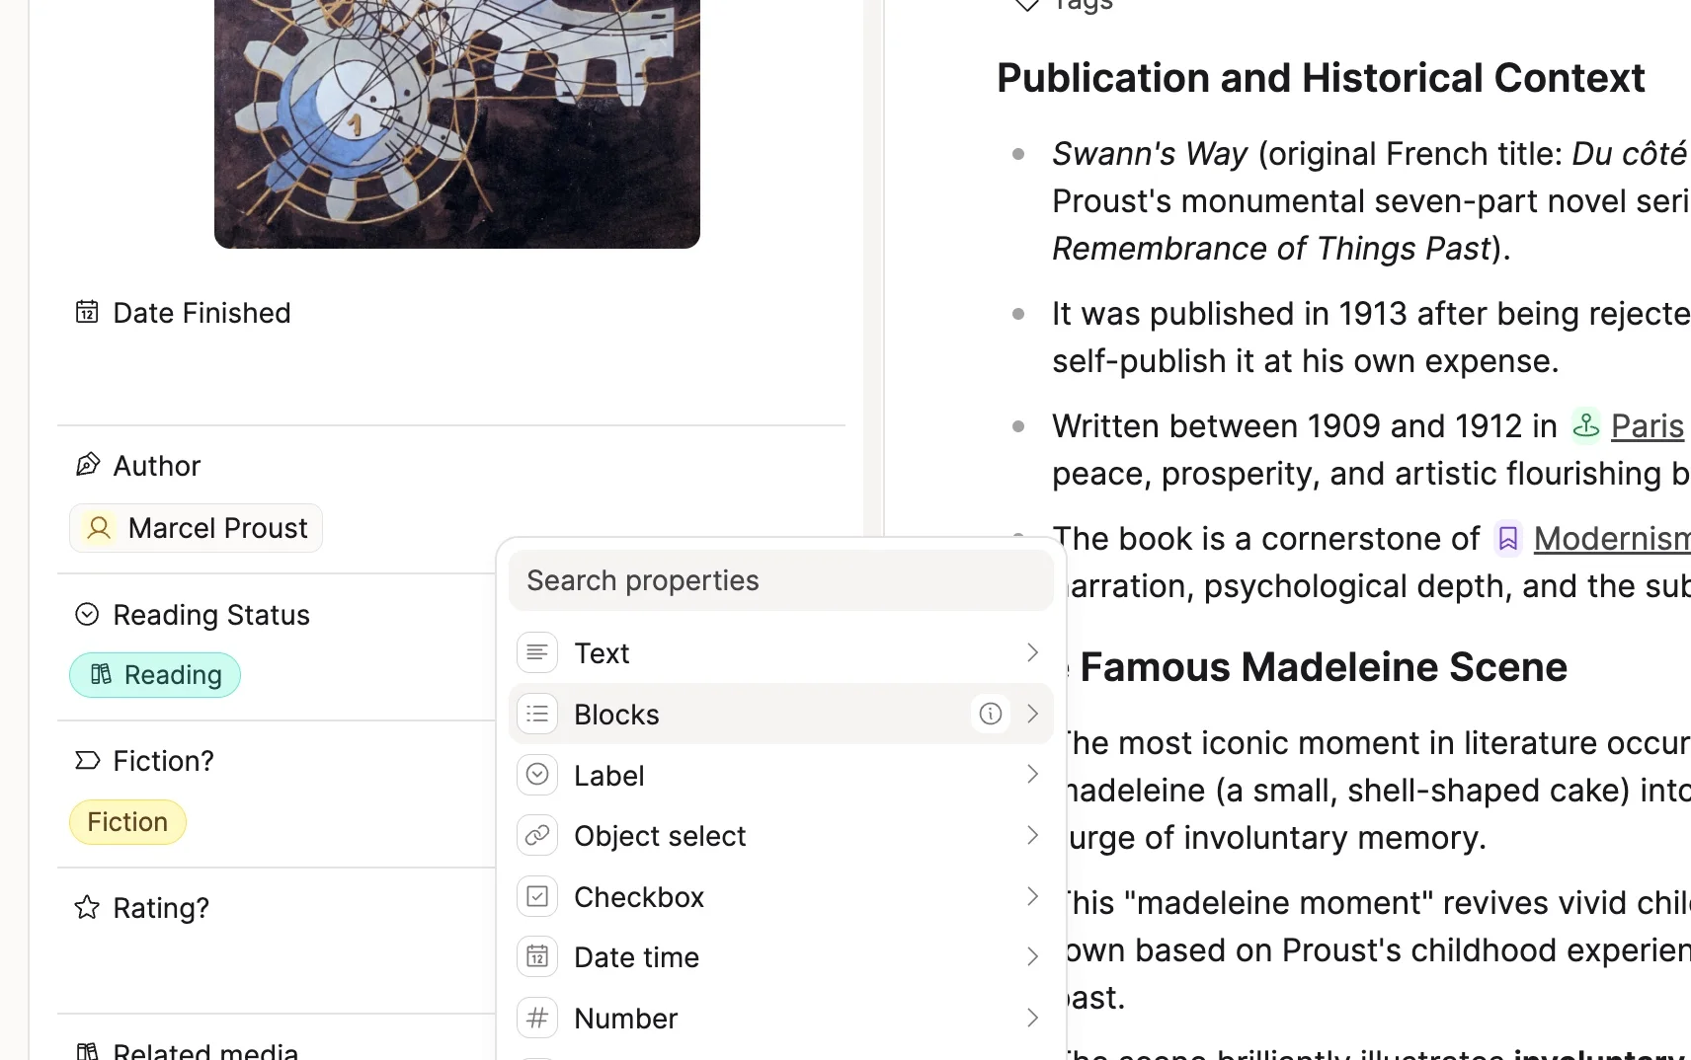Click the Rating star icon
This screenshot has height=1060, width=1691.
pos(87,907)
